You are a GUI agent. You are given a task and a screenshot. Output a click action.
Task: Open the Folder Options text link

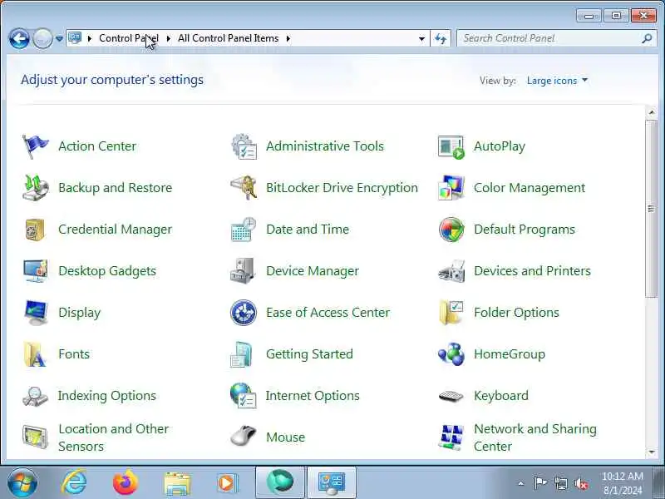pos(516,313)
